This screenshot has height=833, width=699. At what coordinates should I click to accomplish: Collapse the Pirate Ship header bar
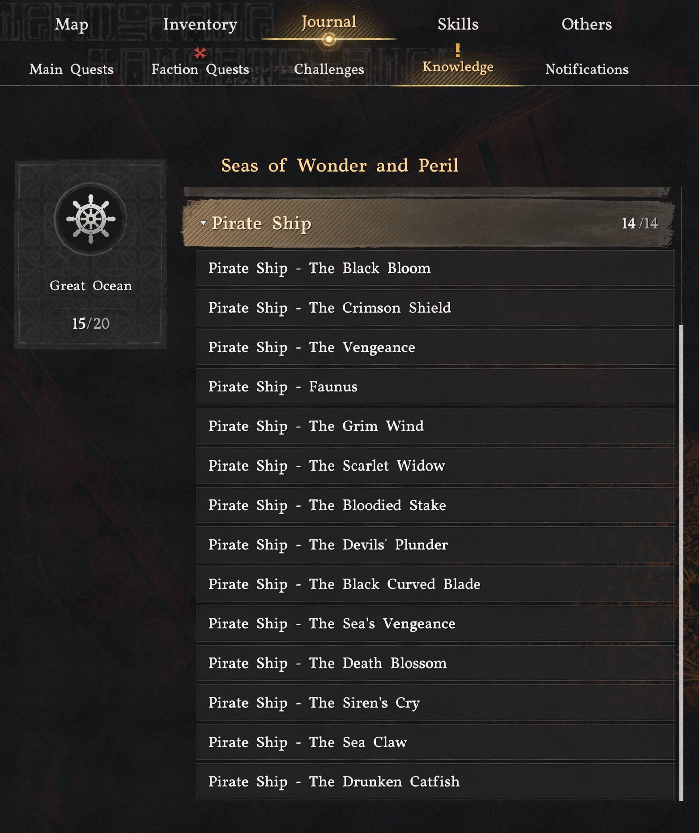click(428, 223)
